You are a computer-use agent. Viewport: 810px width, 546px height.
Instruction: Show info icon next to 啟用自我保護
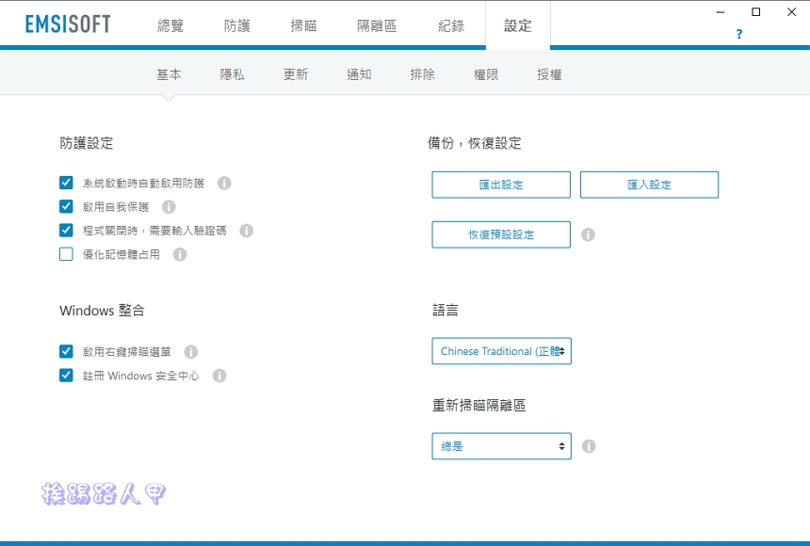tap(169, 206)
